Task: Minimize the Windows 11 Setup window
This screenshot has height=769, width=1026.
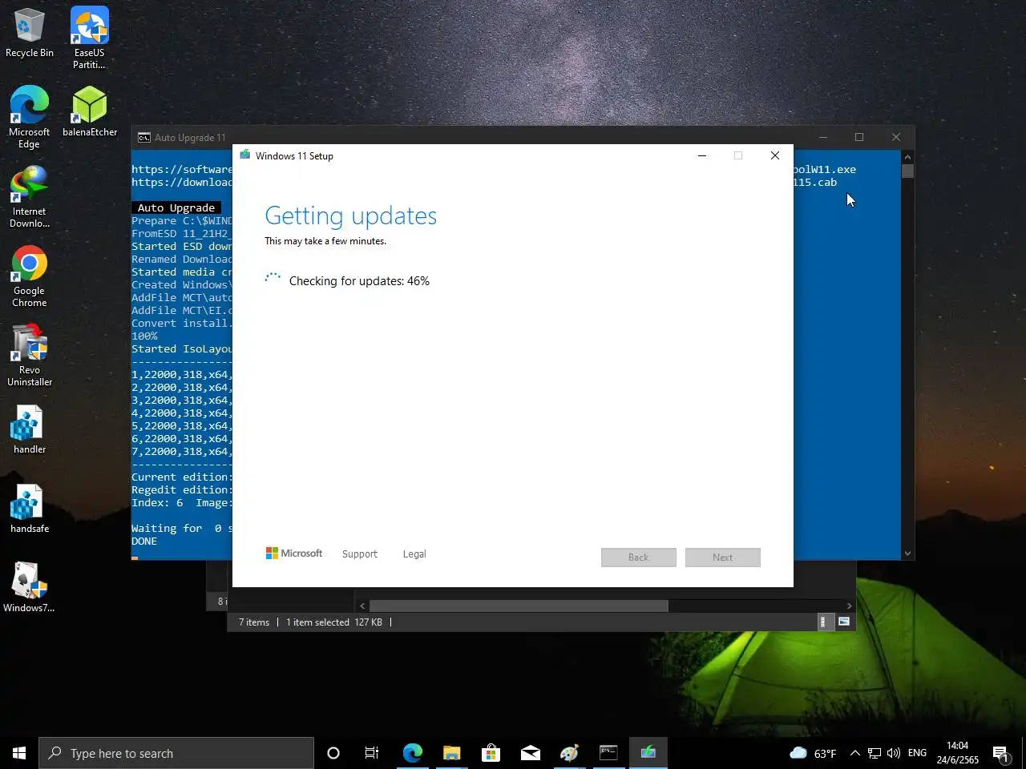Action: (702, 155)
